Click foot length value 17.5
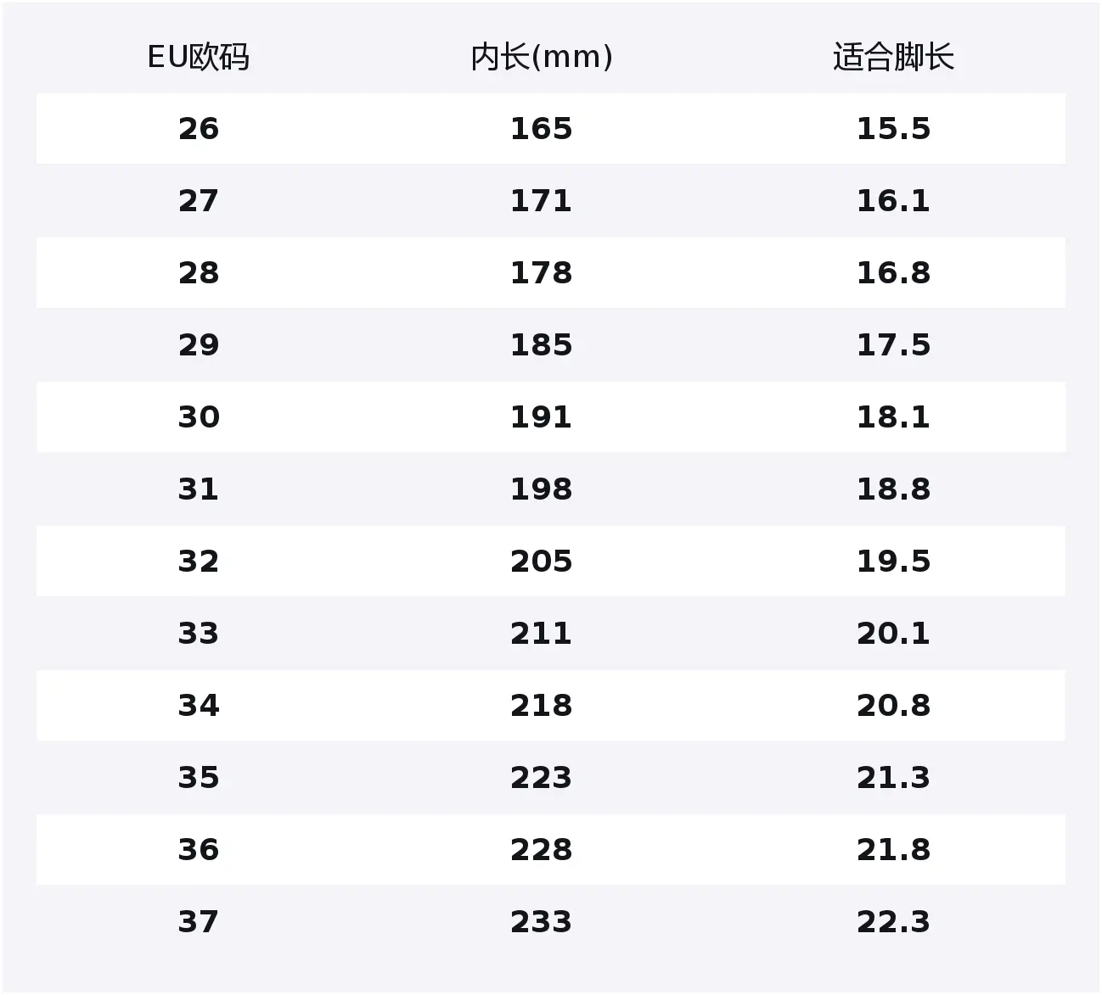Screen dimensions: 1102x995 pos(893,345)
